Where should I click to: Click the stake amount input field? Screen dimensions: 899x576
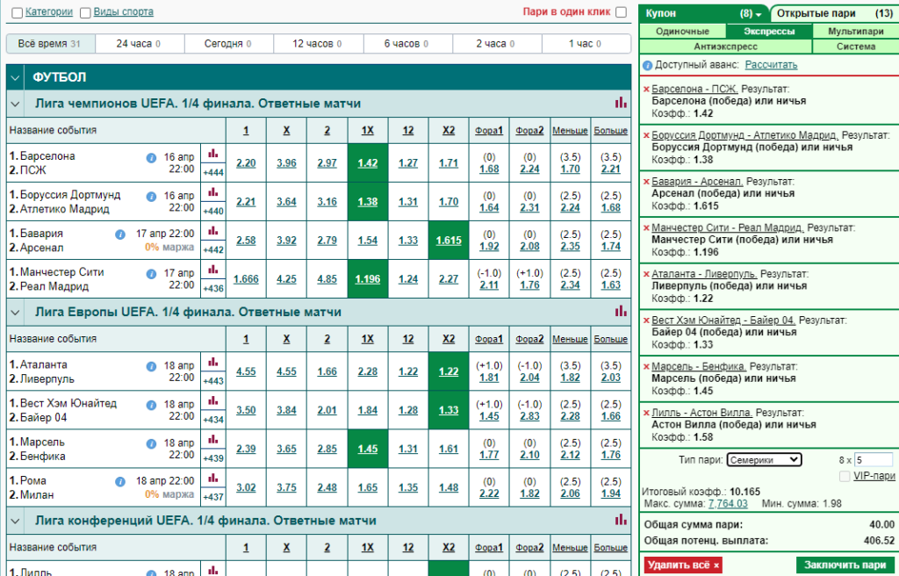click(x=874, y=459)
